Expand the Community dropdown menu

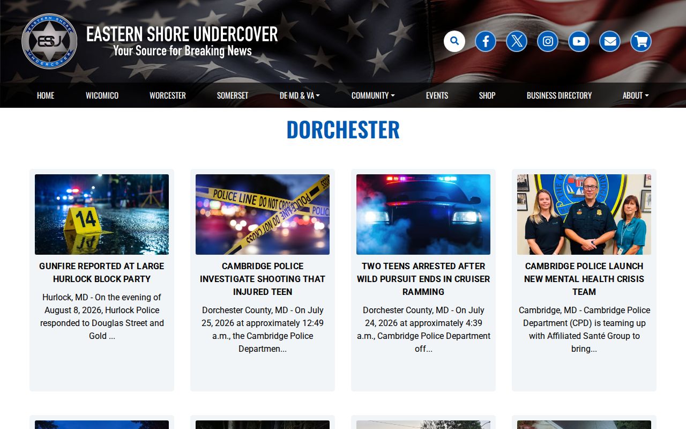pyautogui.click(x=373, y=95)
